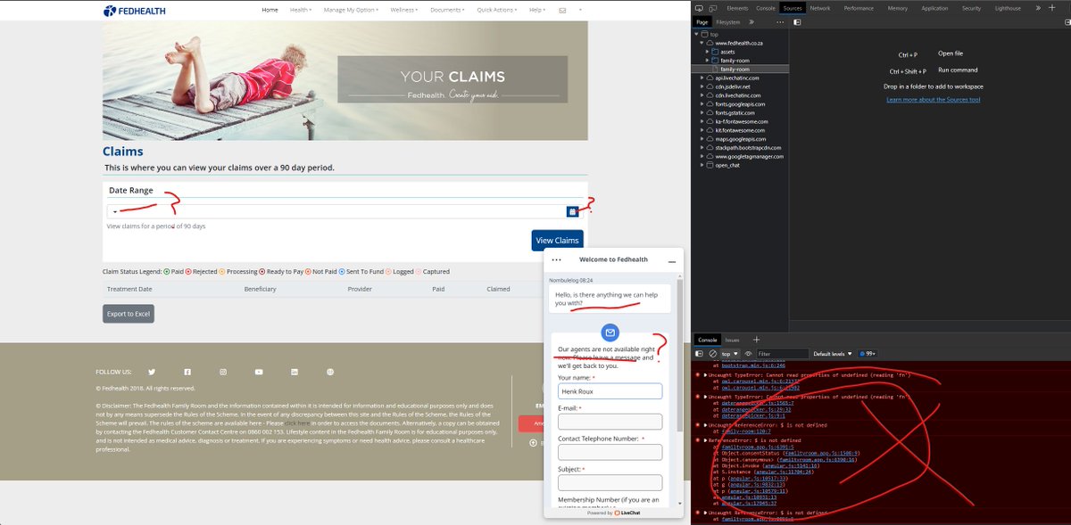Open the inspect element picker icon
The image size is (1071, 525).
point(699,7)
